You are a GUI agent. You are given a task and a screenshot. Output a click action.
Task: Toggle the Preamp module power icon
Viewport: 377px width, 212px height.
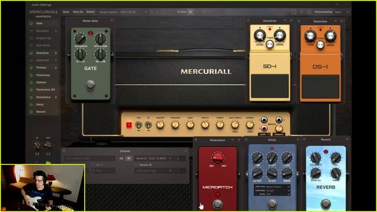tap(31, 68)
